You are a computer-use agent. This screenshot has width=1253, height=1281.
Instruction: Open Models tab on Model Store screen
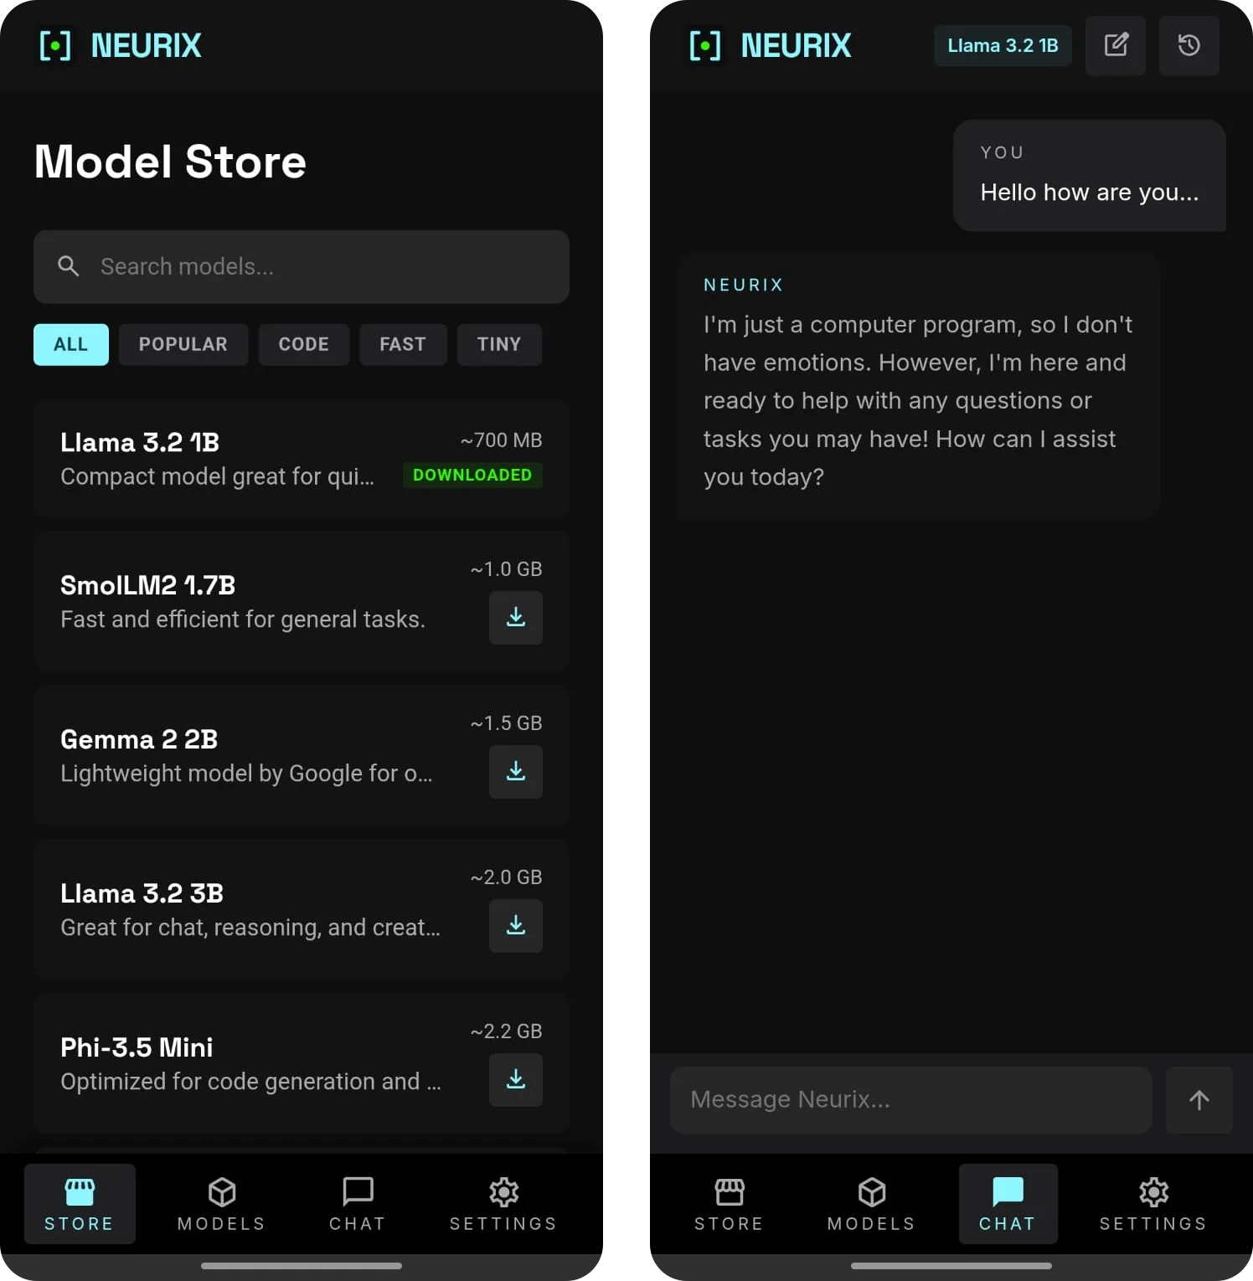coord(222,1204)
